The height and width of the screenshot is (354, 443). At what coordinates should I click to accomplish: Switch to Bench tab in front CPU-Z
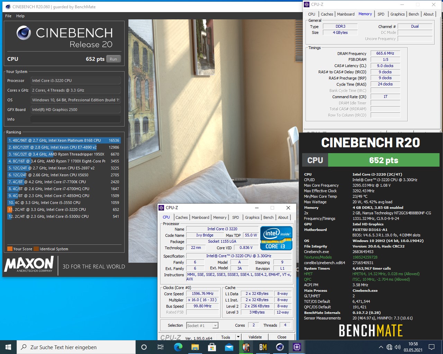[x=269, y=217]
